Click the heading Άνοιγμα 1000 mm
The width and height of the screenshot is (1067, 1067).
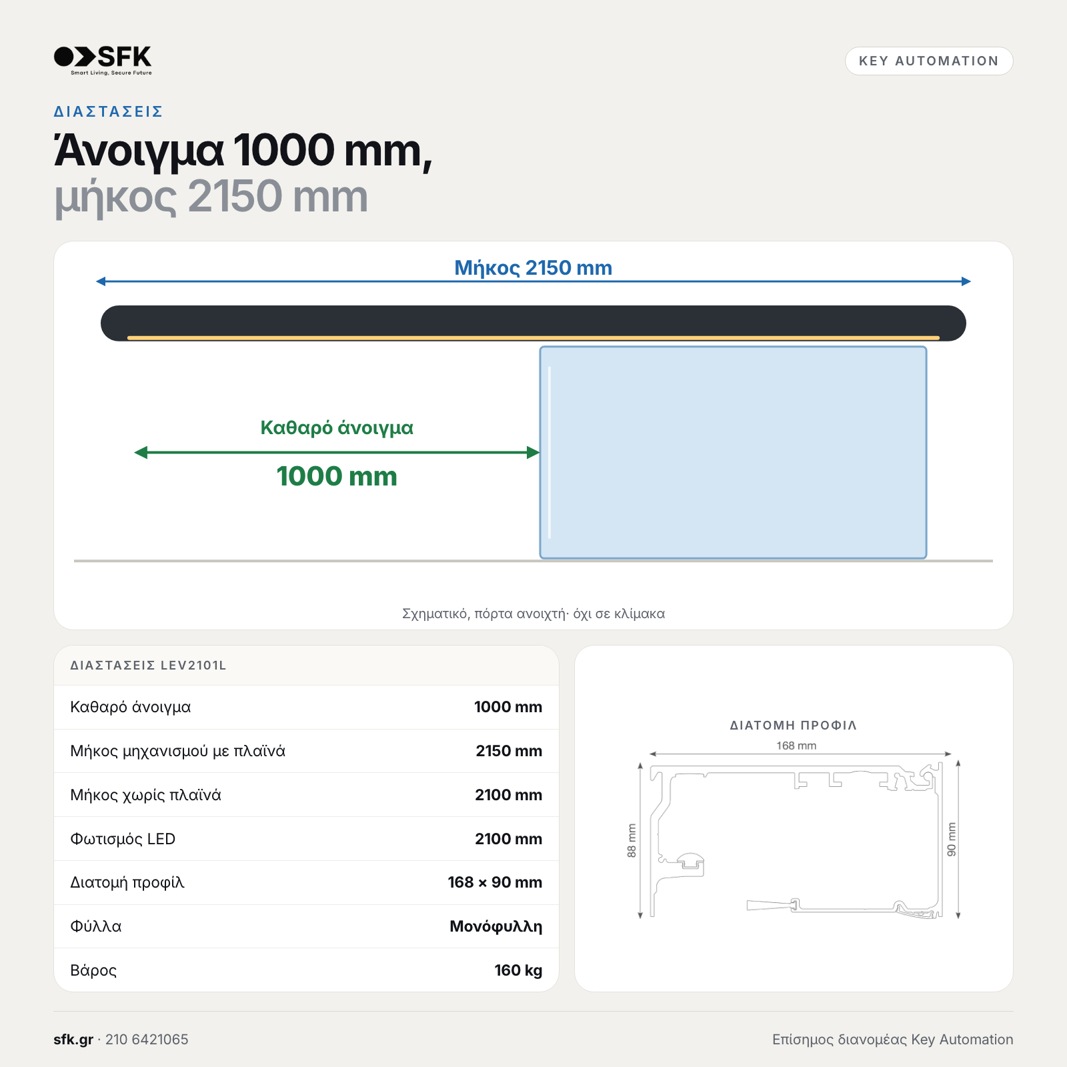pyautogui.click(x=243, y=151)
